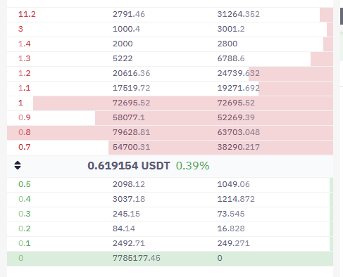Choose sell order priced 1.2

pos(170,74)
